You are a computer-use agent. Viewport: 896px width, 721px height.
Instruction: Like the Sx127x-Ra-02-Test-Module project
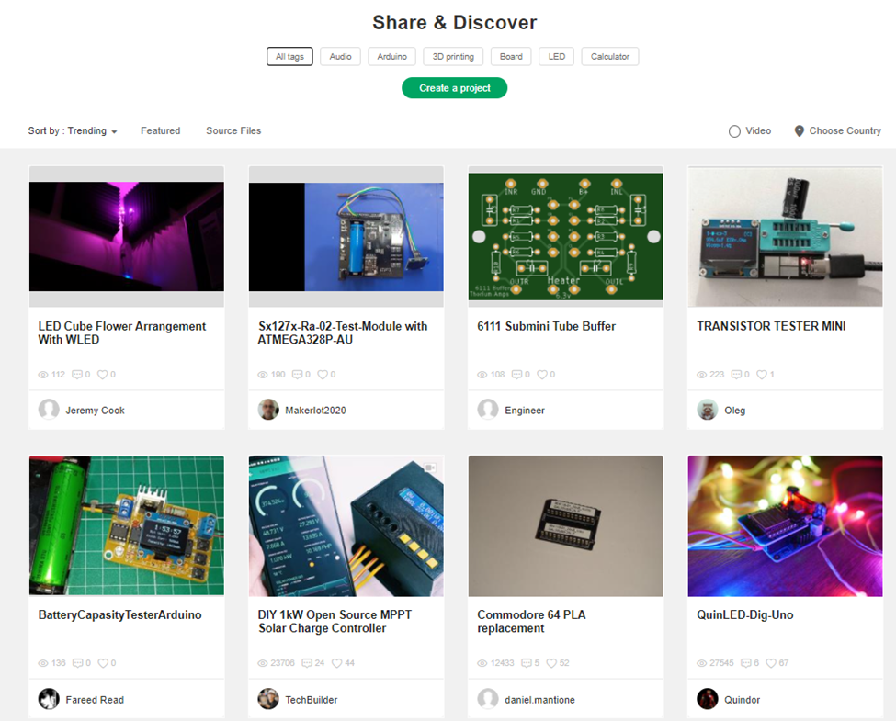point(323,375)
